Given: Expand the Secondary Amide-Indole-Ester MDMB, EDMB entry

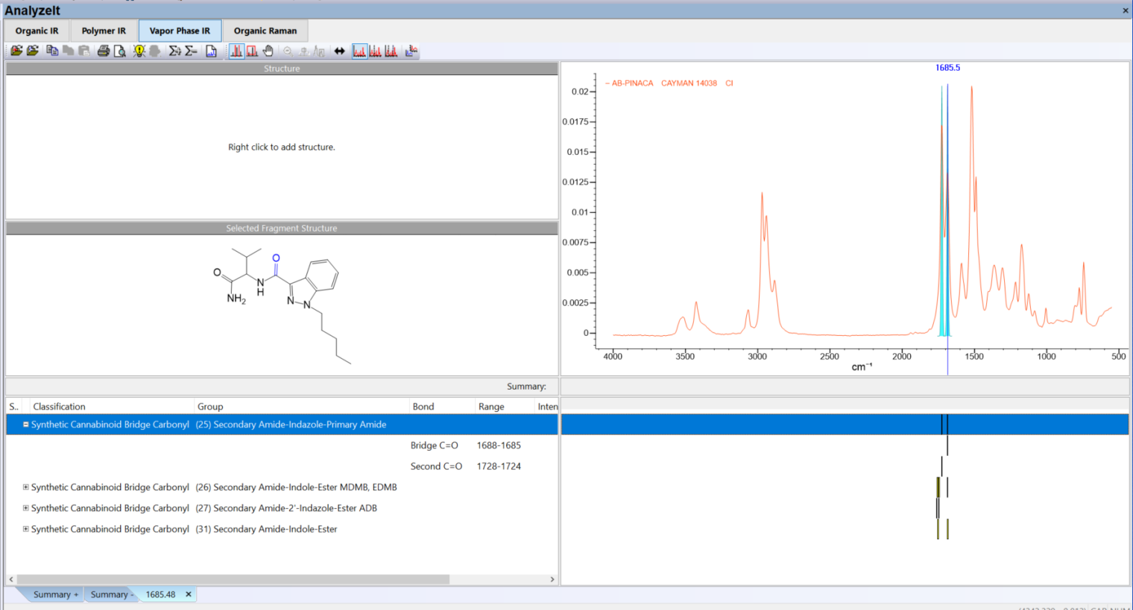Looking at the screenshot, I should tap(25, 487).
